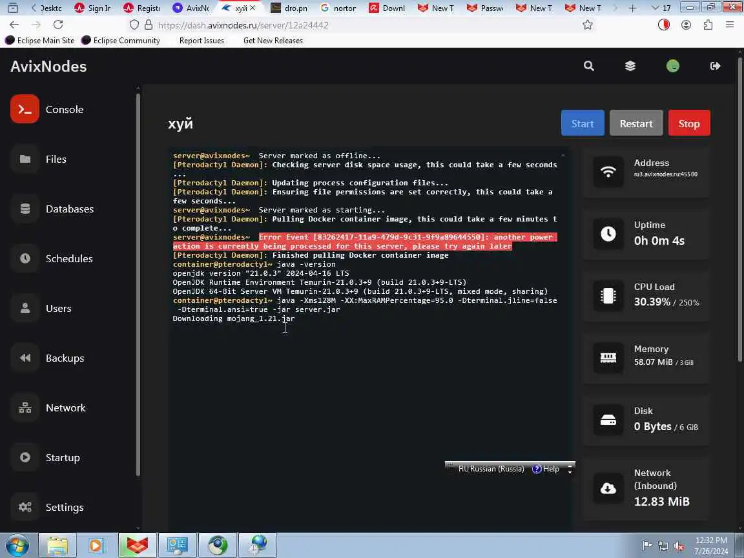The image size is (744, 558).
Task: Bookmark this page with star icon
Action: click(588, 25)
